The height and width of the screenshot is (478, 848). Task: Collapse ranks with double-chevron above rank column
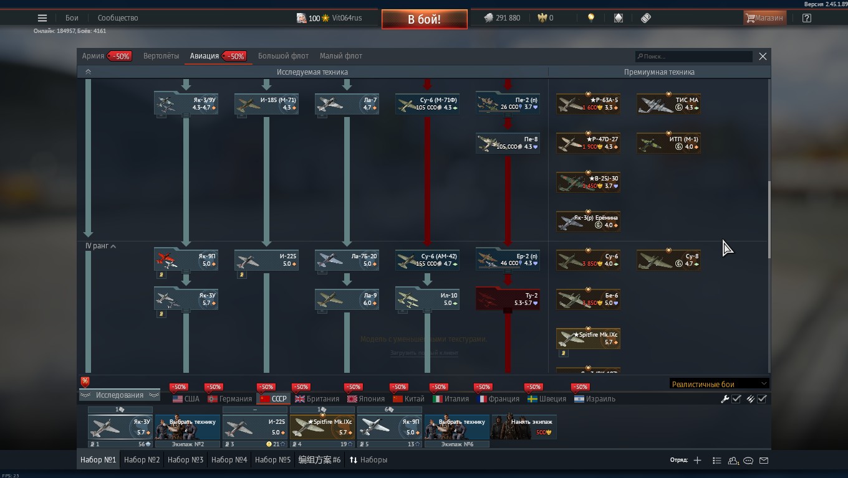88,72
